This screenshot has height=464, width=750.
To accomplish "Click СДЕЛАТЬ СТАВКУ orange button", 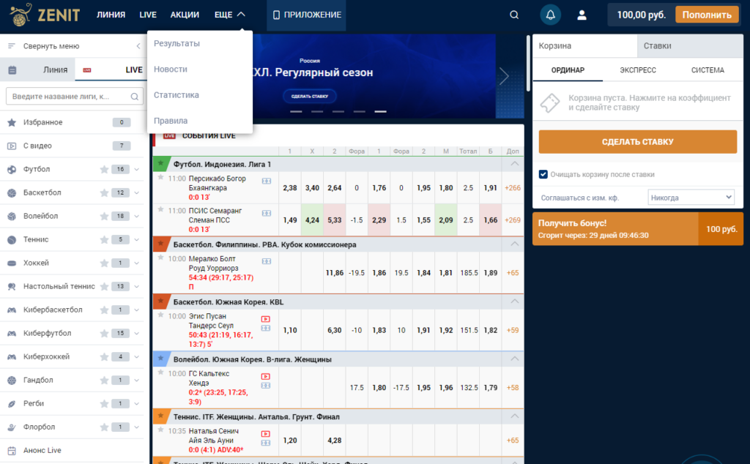I will [x=638, y=142].
